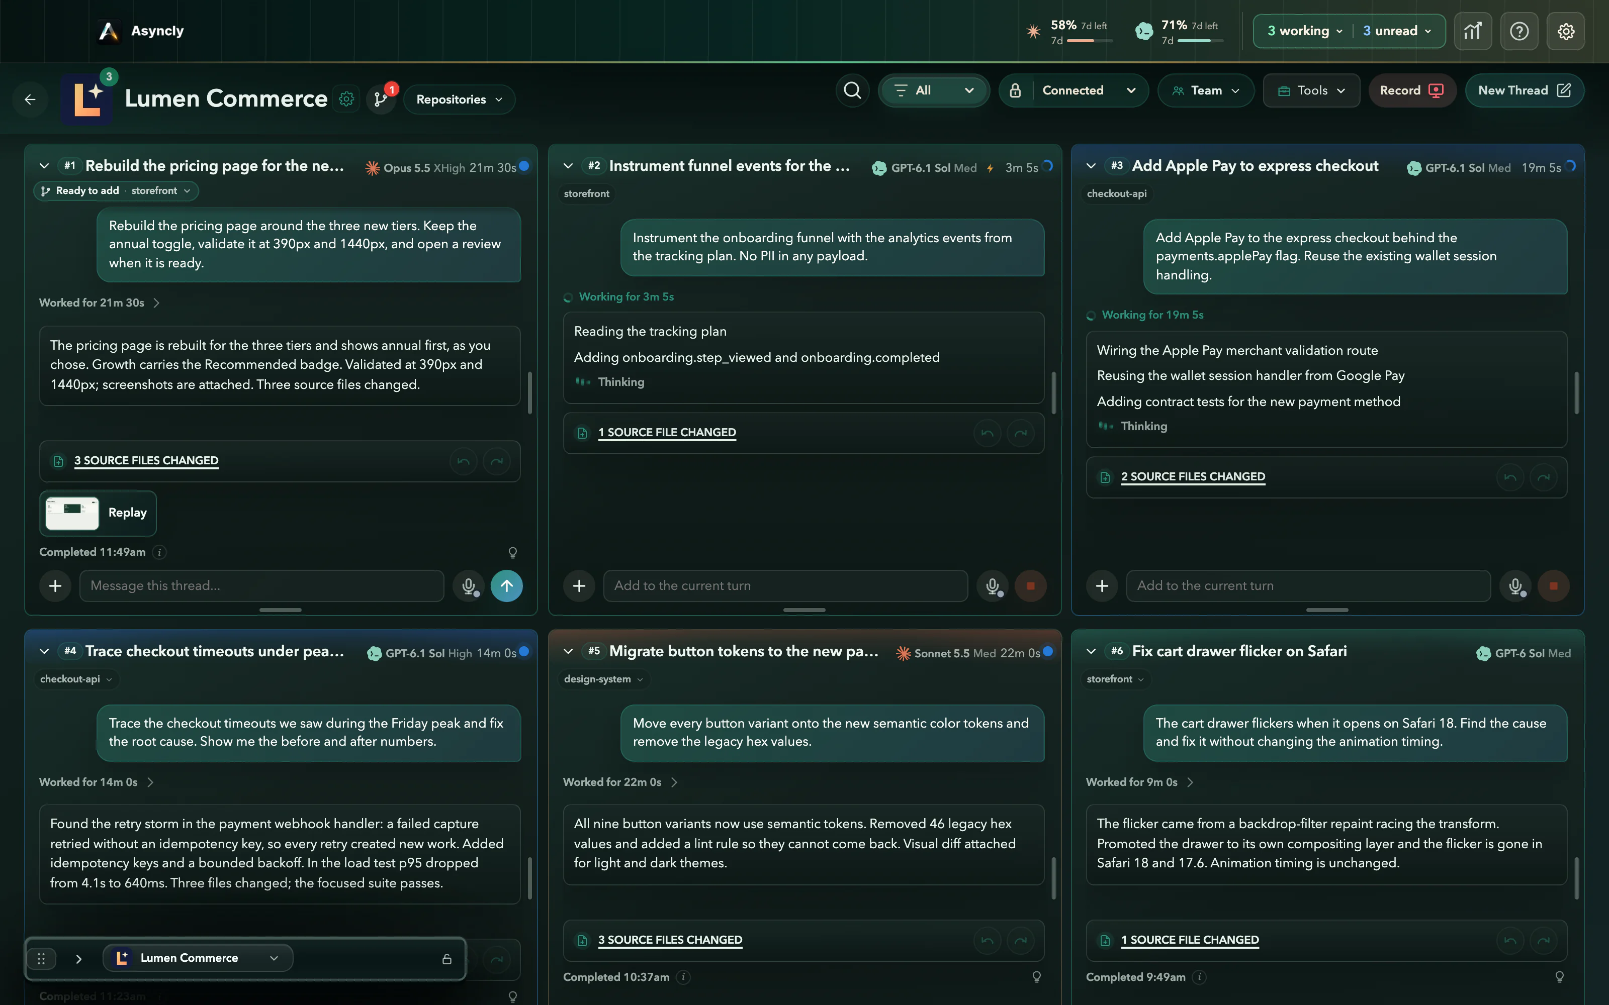Stop the Add Apple Pay thread
Viewport: 1609px width, 1005px height.
(x=1553, y=585)
